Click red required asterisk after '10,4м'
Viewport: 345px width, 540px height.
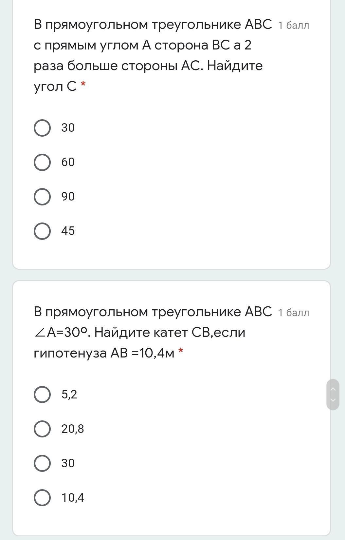click(181, 352)
